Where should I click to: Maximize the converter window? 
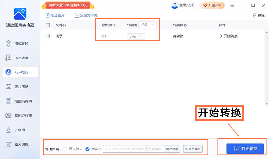(253, 5)
